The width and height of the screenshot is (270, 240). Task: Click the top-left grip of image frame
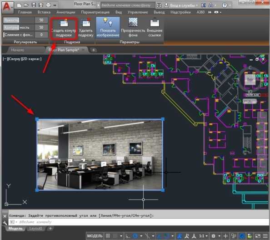pyautogui.click(x=37, y=119)
